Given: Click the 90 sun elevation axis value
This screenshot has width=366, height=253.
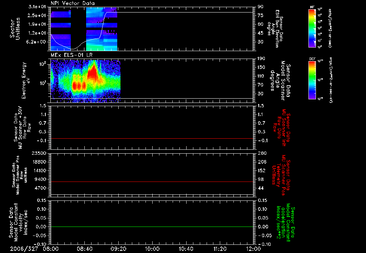Looking at the screenshot, I should click(261, 7).
